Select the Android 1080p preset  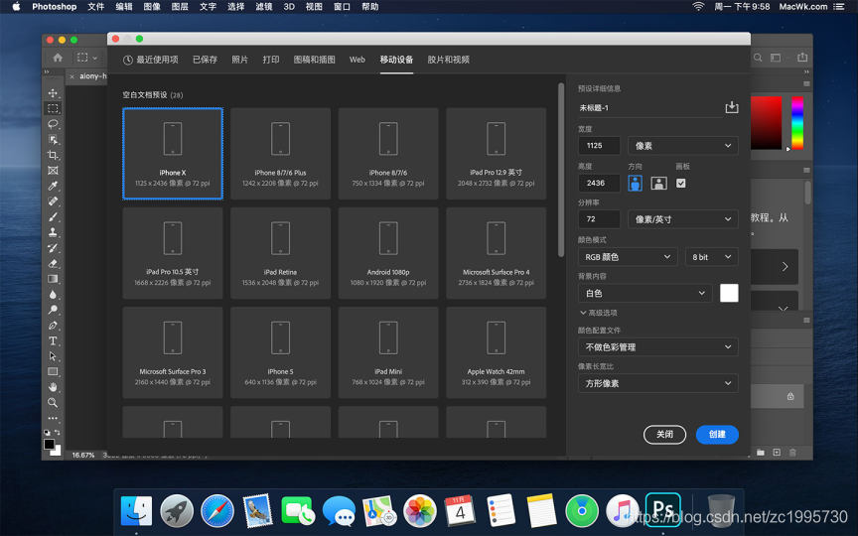click(388, 253)
